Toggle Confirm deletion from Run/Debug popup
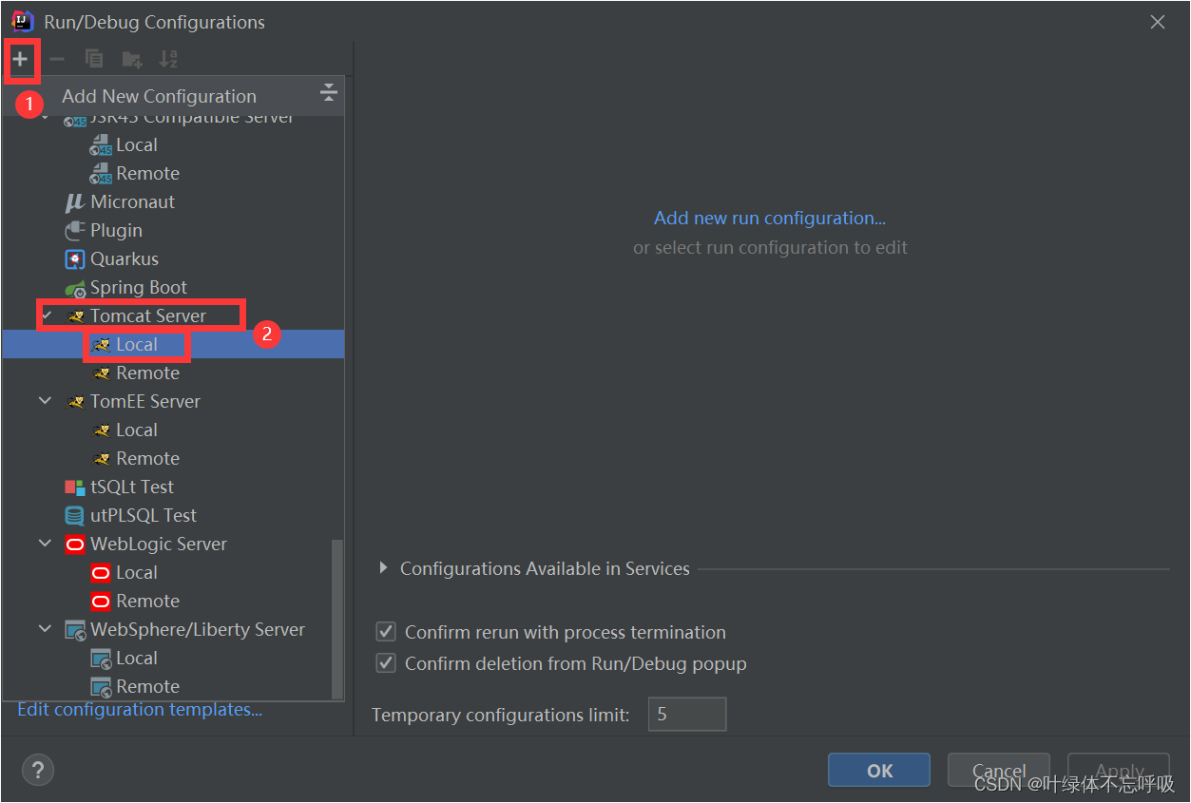1191x803 pixels. tap(386, 663)
